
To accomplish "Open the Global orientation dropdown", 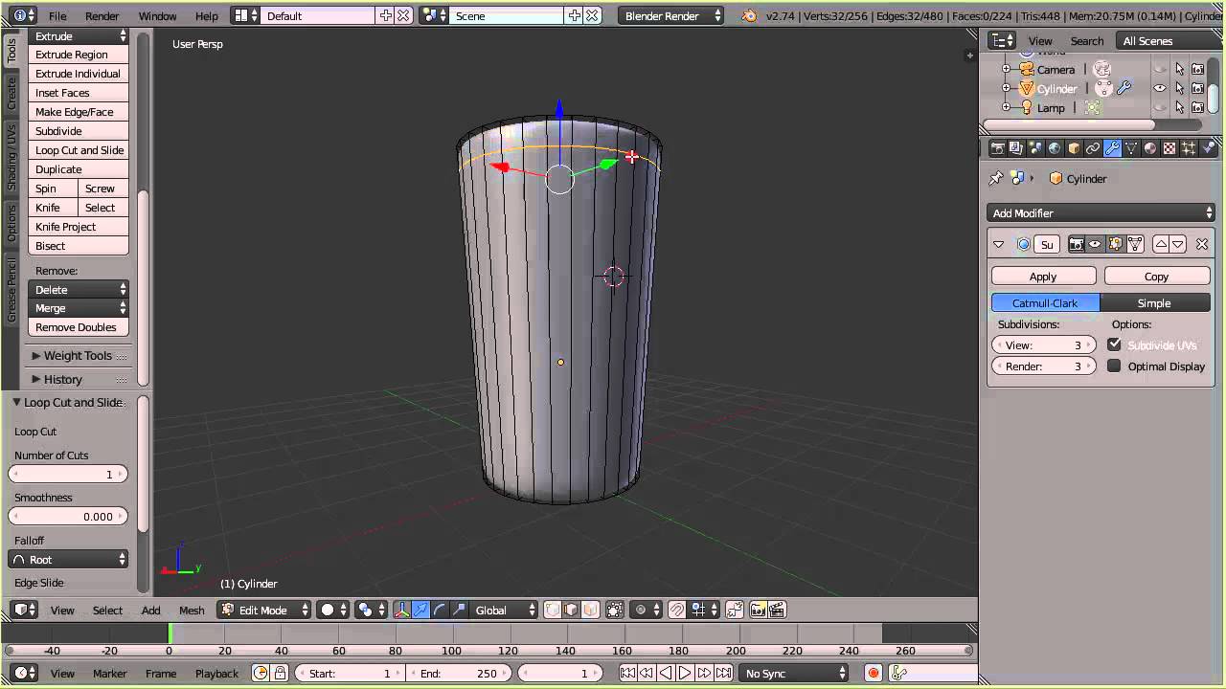I will point(506,610).
